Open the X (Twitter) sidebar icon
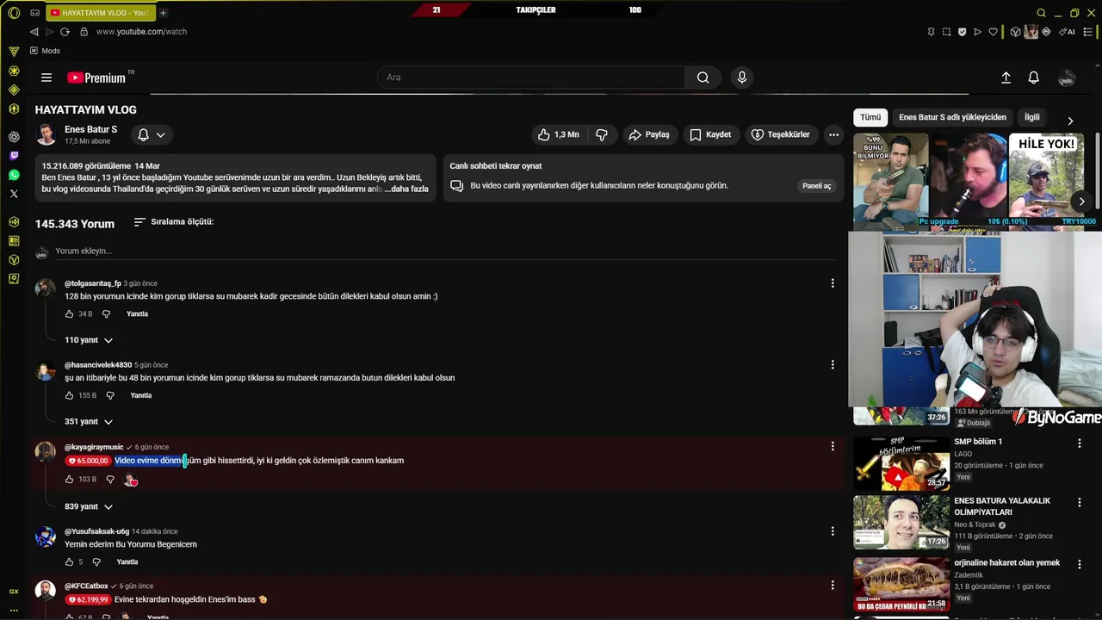Screen dimensions: 1102x620 14,194
